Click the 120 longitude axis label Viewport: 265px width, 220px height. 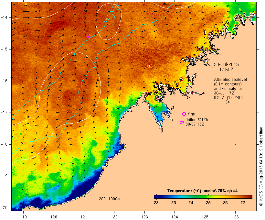54,217
